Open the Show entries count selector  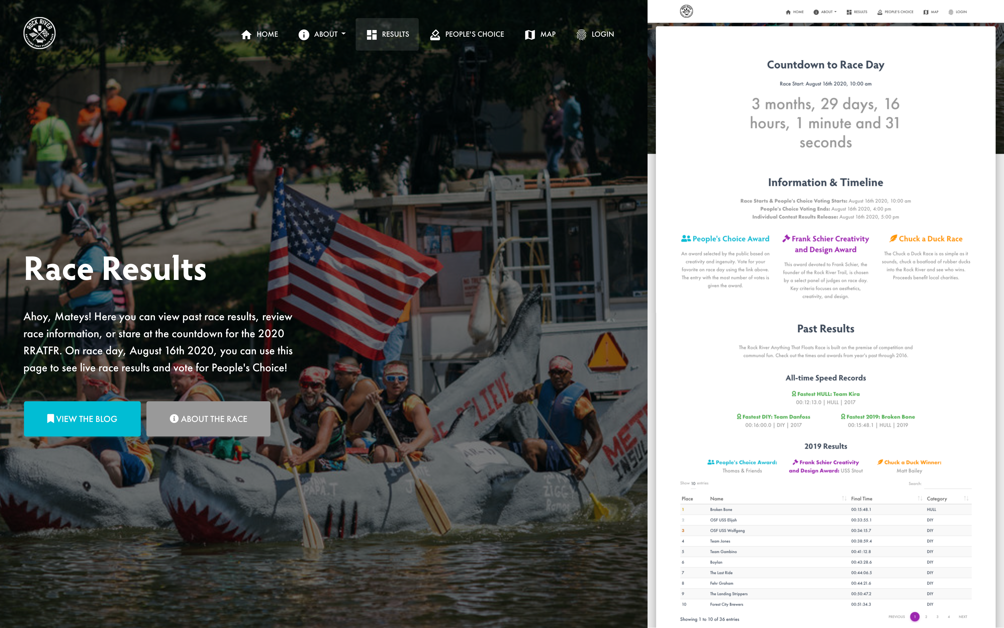(693, 483)
